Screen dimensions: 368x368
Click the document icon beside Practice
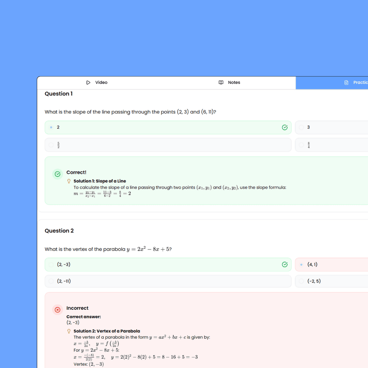pyautogui.click(x=346, y=82)
